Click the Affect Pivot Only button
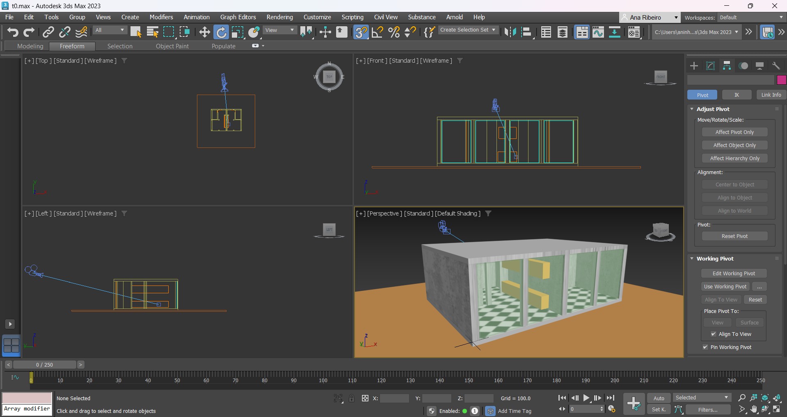The image size is (787, 417). tap(734, 132)
